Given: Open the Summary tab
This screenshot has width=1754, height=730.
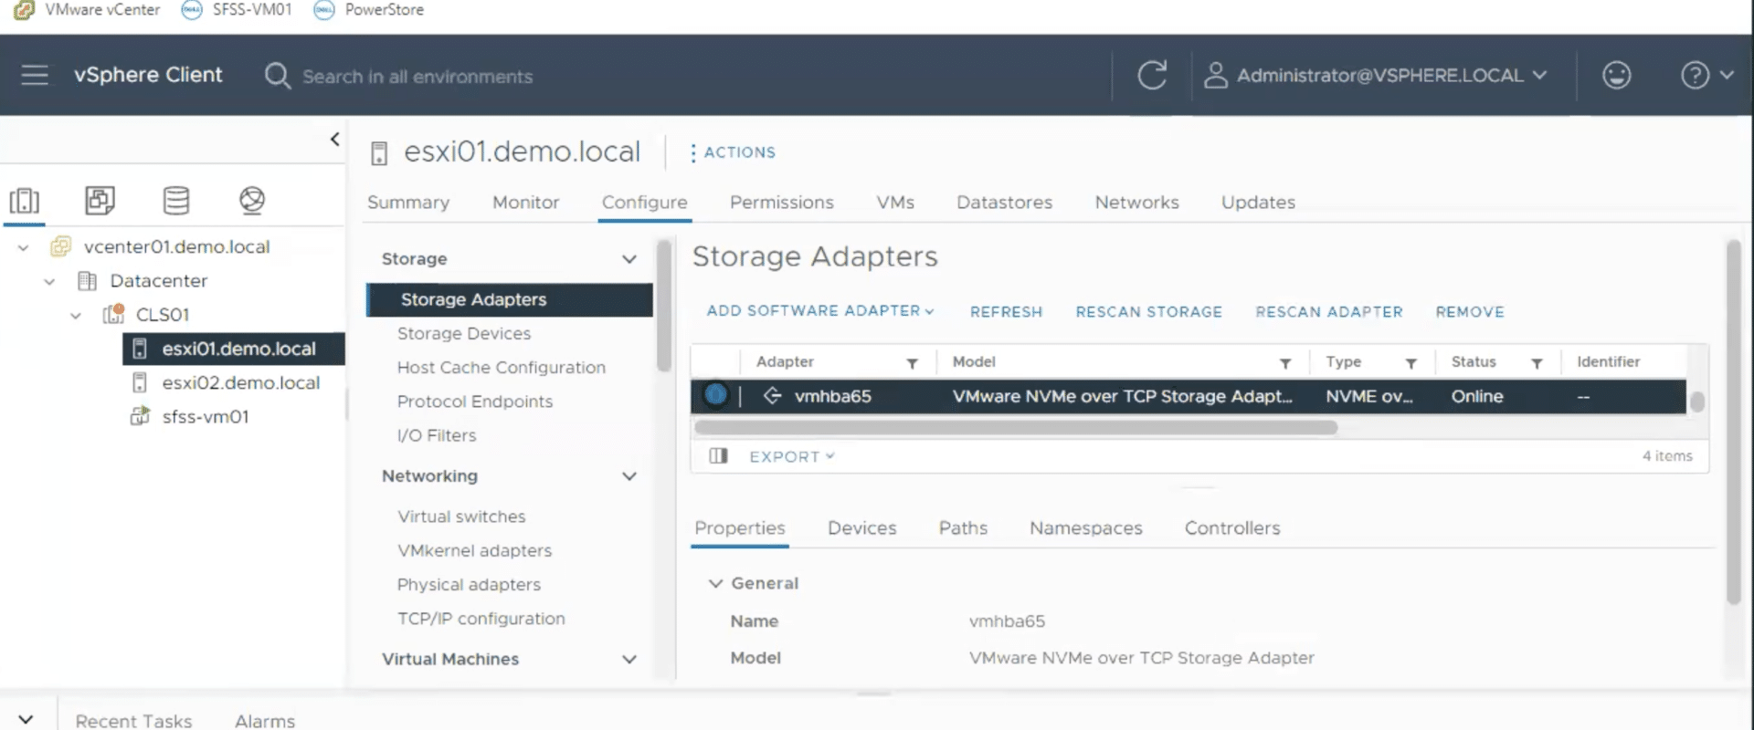Looking at the screenshot, I should tap(408, 203).
